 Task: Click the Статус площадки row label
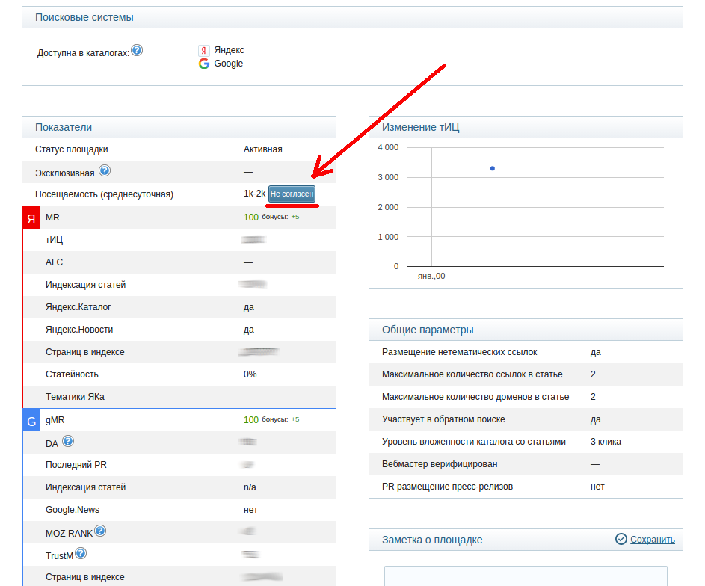tap(72, 149)
